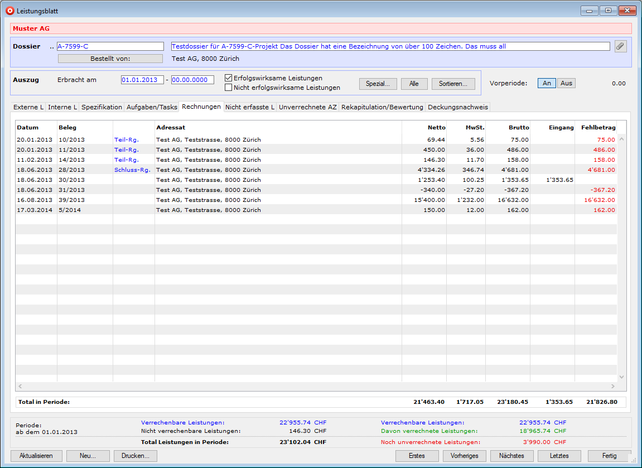Click the Aktualisieren button
642x468 pixels.
(36, 456)
